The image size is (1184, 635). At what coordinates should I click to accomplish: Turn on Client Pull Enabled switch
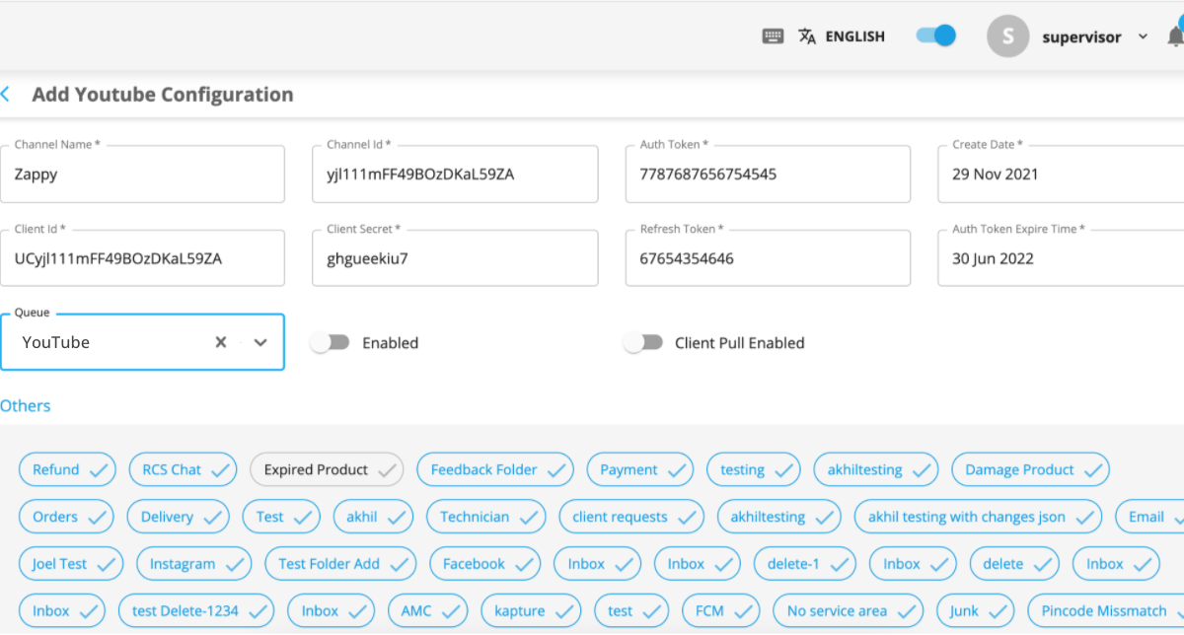click(x=642, y=342)
